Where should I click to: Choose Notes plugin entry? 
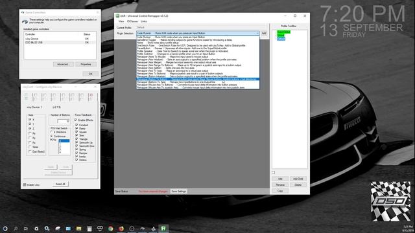[198, 43]
